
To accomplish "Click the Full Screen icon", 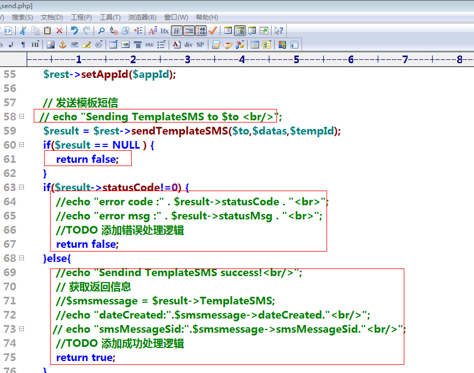I will click(264, 30).
